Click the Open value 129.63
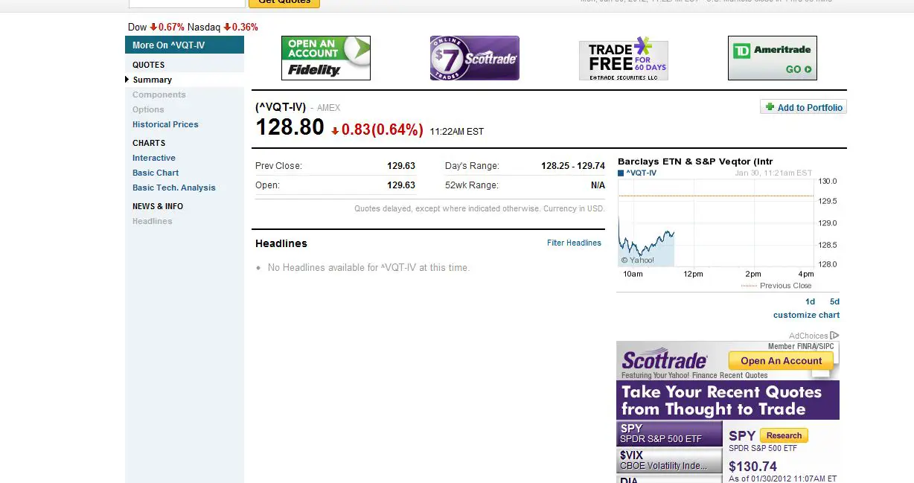This screenshot has width=914, height=483. coord(401,185)
